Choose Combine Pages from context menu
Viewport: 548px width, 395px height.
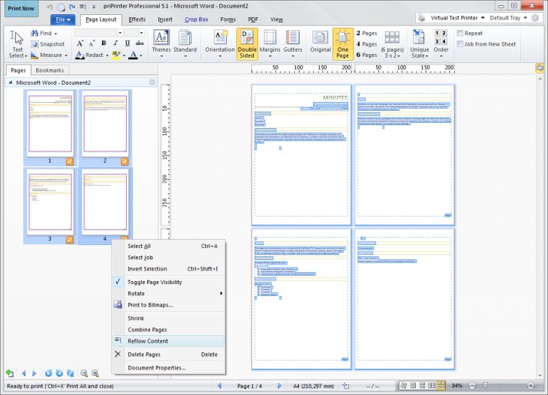point(169,329)
